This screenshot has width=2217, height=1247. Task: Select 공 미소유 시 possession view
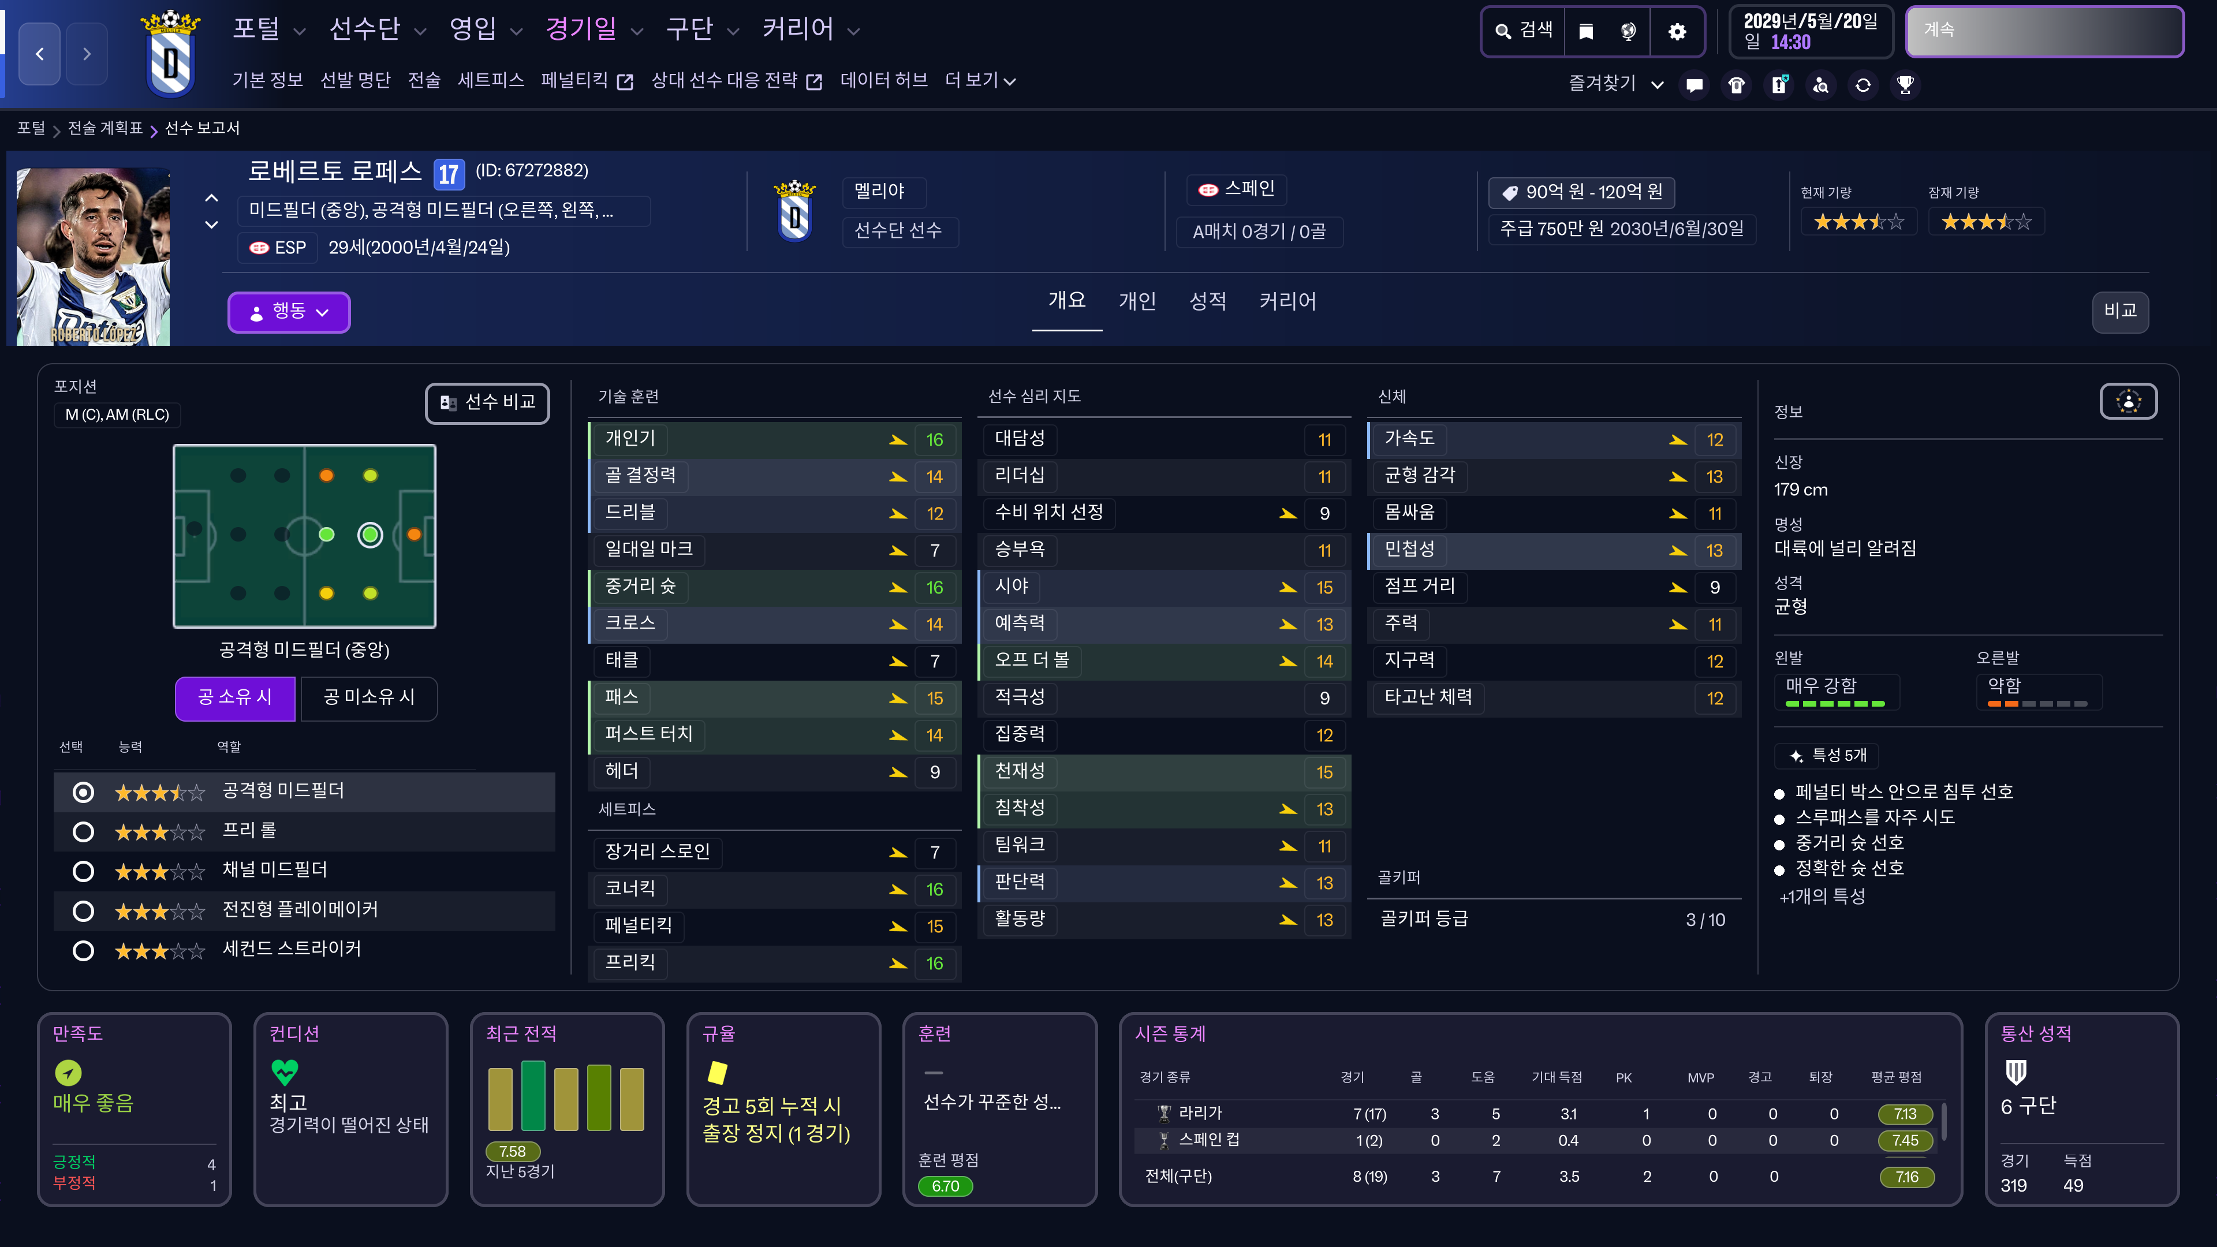[x=368, y=697]
